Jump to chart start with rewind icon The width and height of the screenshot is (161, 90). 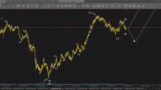tap(9, 6)
